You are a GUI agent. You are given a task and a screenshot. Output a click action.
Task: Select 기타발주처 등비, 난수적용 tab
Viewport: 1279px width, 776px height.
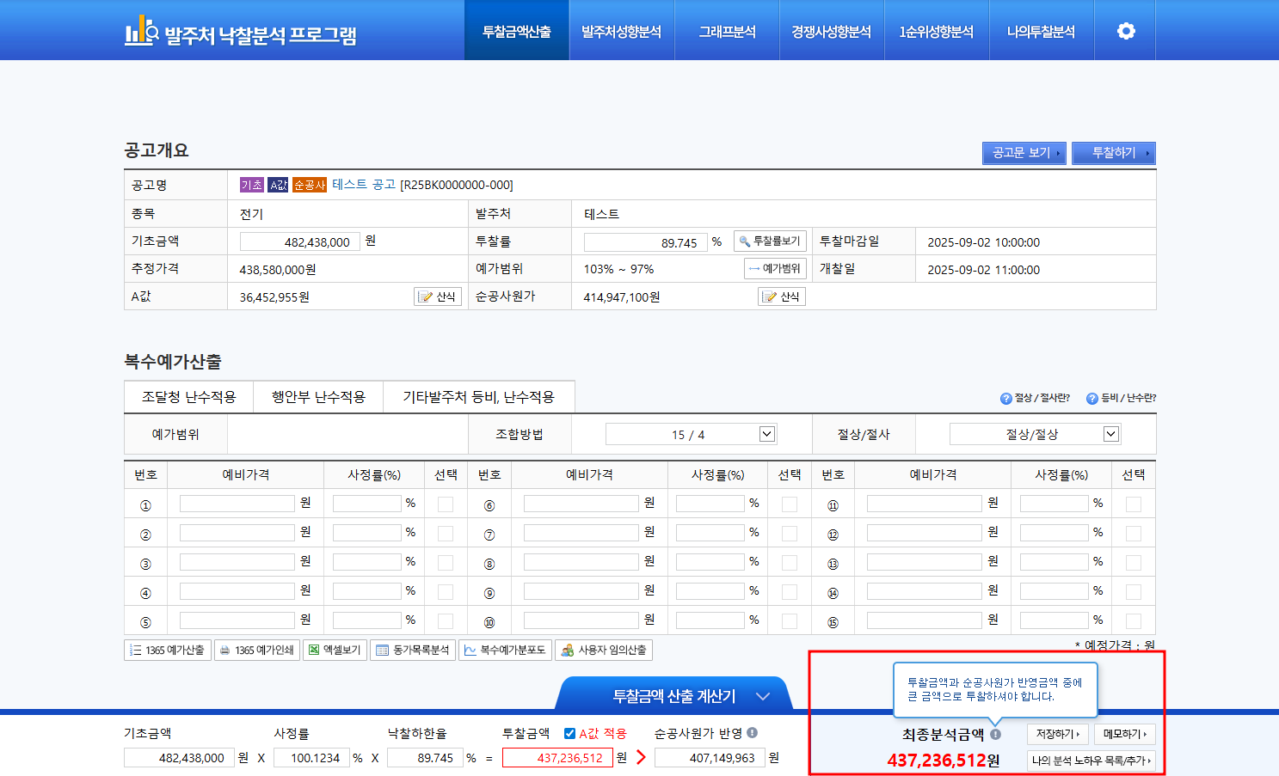point(479,397)
